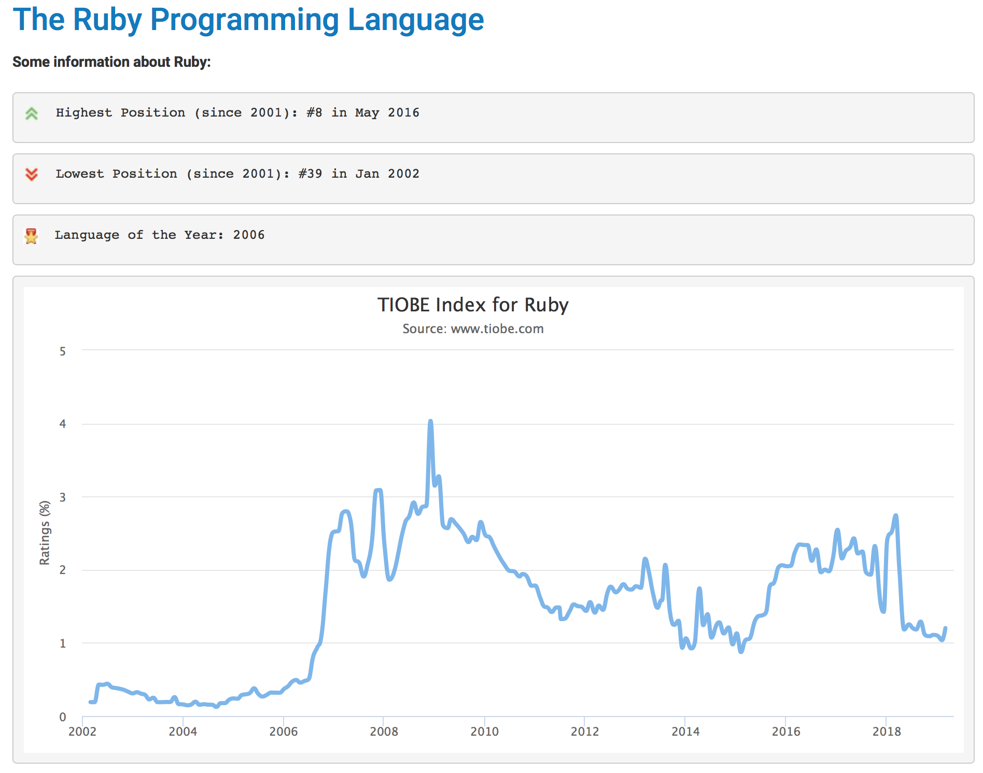The width and height of the screenshot is (983, 773).
Task: Click the chart's highest peak above 4%
Action: click(x=430, y=421)
